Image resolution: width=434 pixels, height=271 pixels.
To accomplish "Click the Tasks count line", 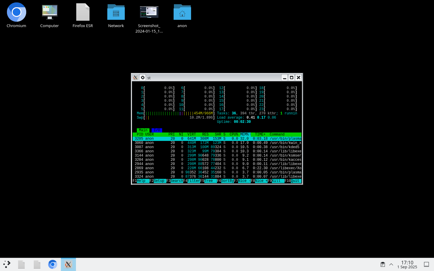I will (x=257, y=113).
